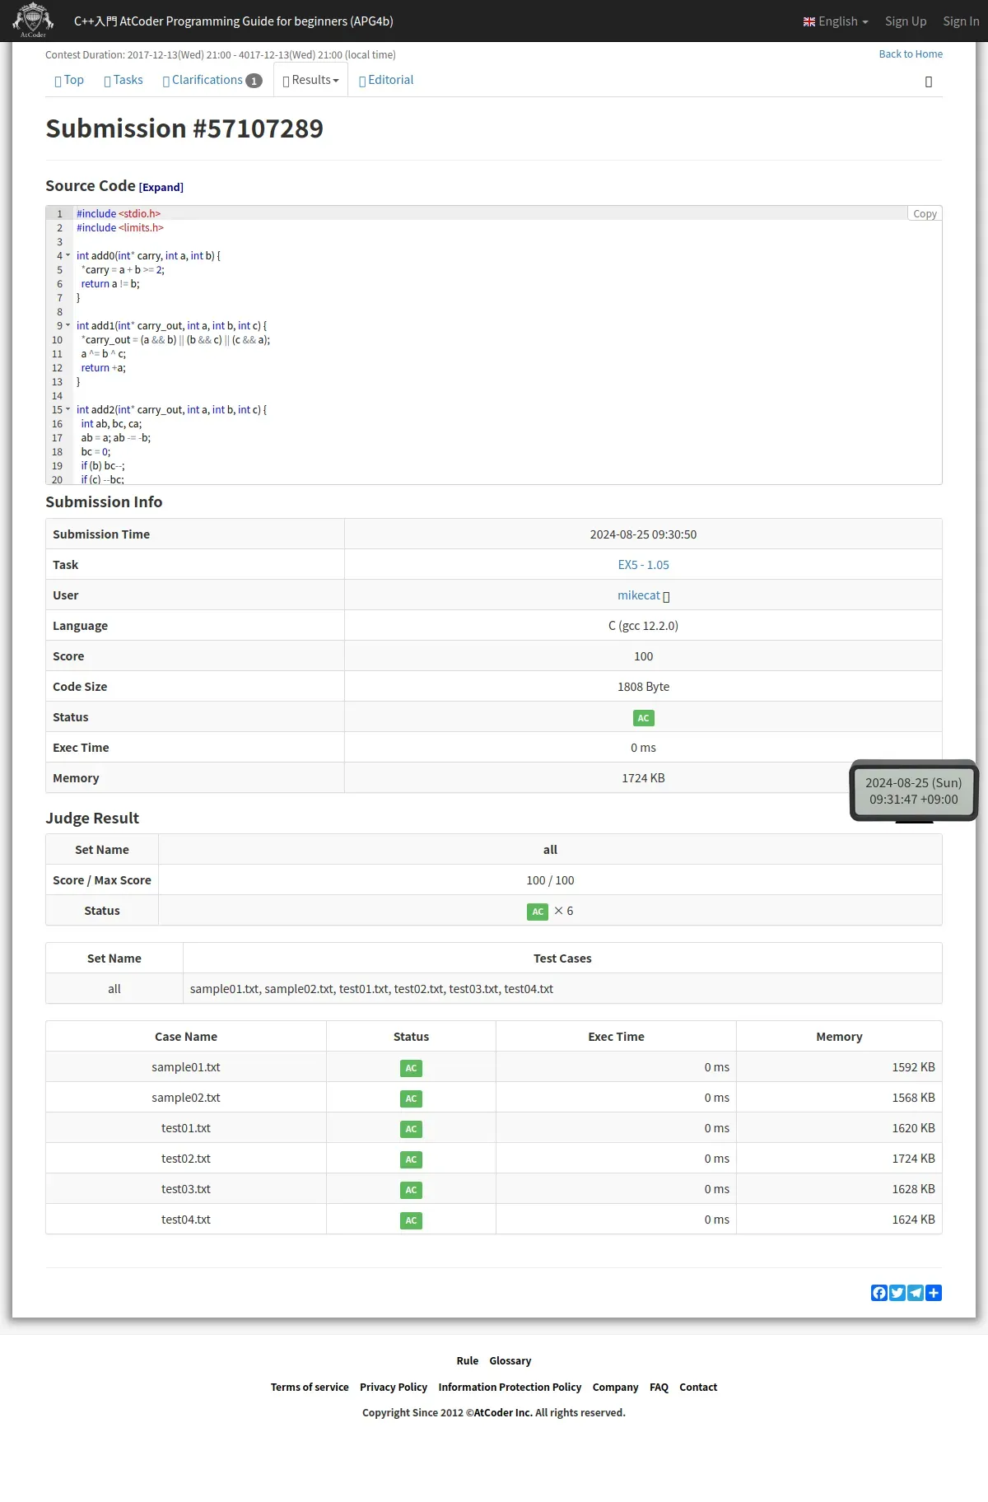
Task: Share submission on Twitter
Action: coord(897,1293)
